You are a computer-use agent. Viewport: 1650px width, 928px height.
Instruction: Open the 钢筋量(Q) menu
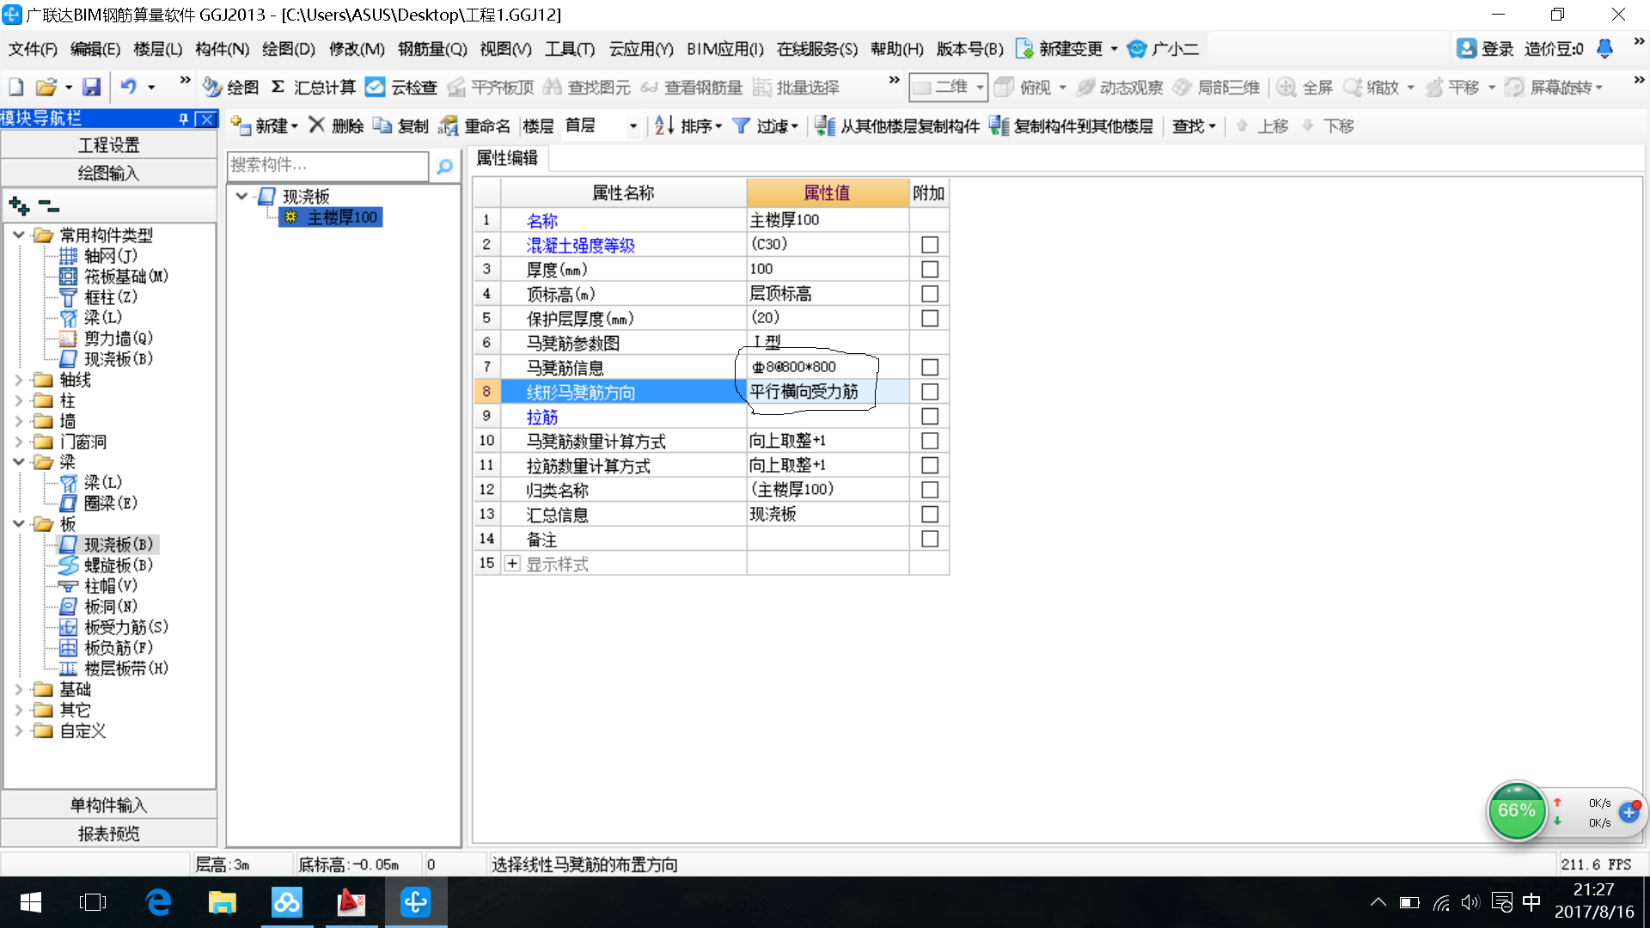point(432,49)
